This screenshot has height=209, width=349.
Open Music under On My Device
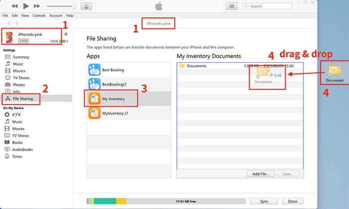[x=17, y=122]
